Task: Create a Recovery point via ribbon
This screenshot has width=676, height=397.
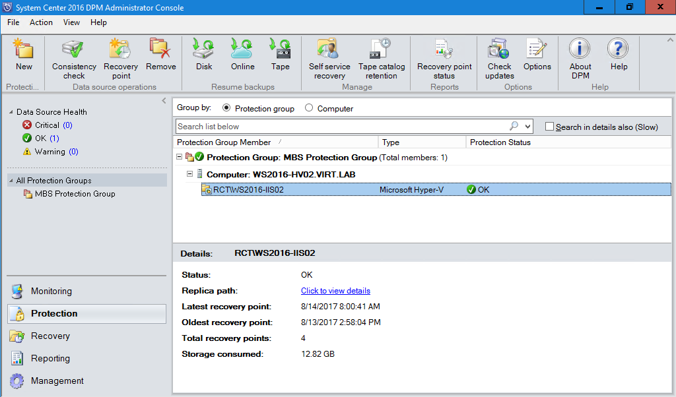Action: (x=121, y=59)
